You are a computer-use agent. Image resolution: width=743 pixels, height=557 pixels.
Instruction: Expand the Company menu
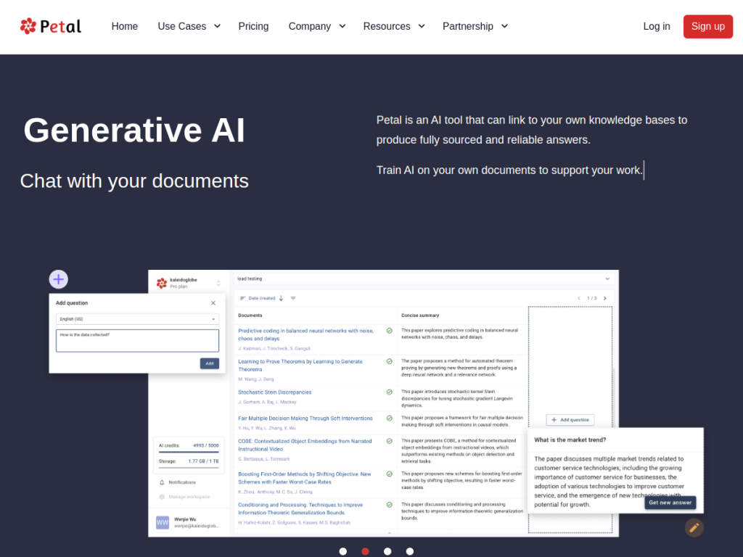tap(317, 27)
